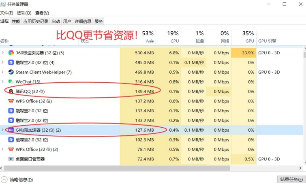
Task: Expand the WPS Office (2) process group
Action: (x=2, y=149)
